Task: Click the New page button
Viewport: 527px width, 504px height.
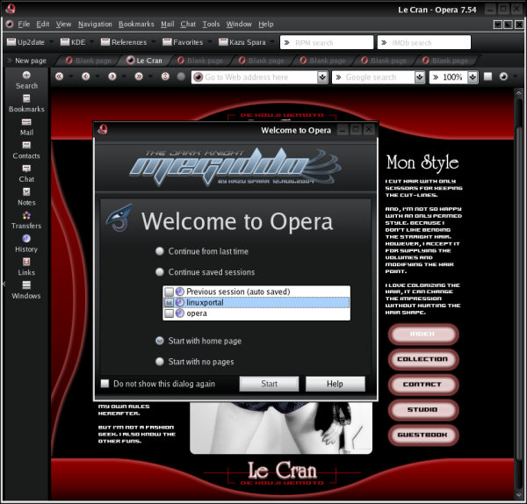Action: click(x=26, y=61)
